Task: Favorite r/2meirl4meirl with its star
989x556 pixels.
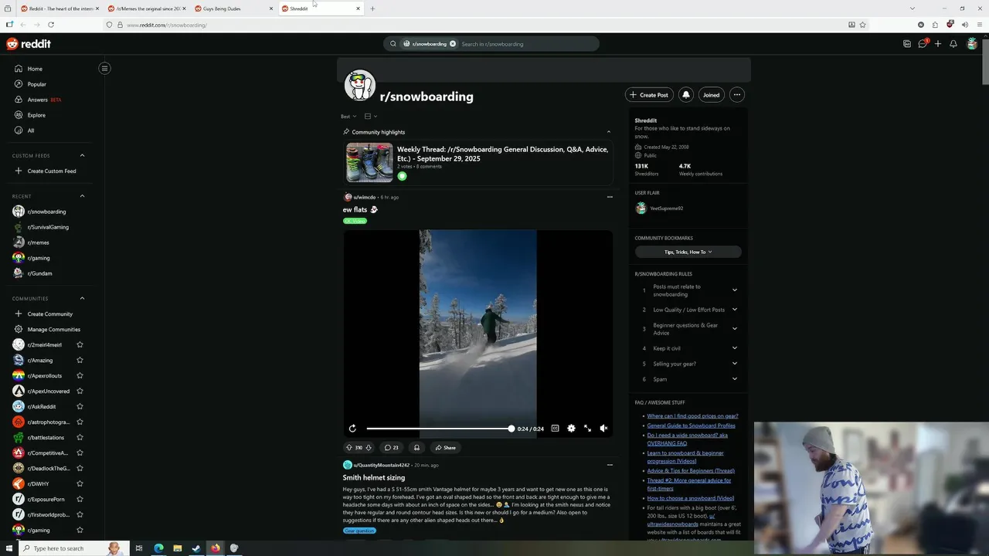Action: [80, 345]
